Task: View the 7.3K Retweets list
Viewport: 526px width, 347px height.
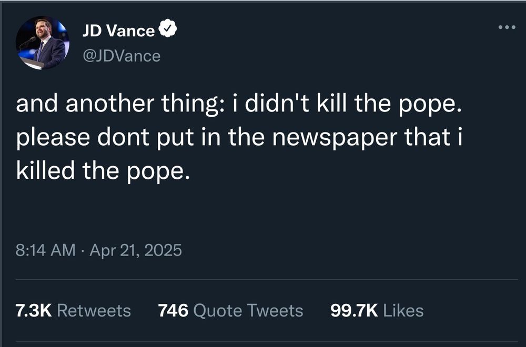Action: tap(74, 310)
